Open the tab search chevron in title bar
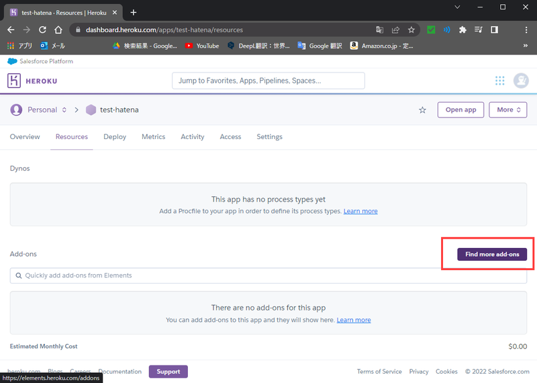This screenshot has width=537, height=383. click(457, 7)
